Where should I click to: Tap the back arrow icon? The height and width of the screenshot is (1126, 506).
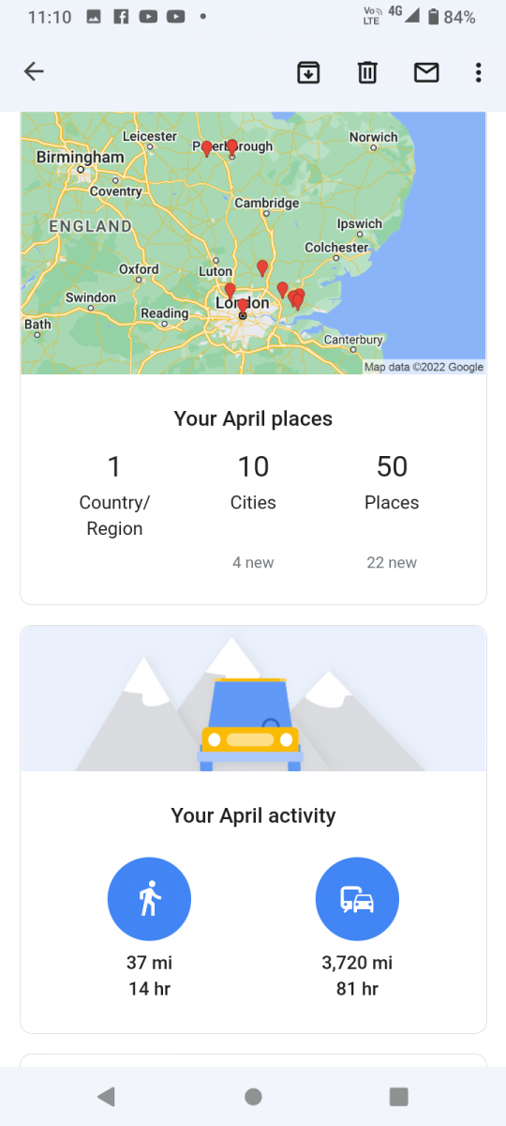pos(34,71)
